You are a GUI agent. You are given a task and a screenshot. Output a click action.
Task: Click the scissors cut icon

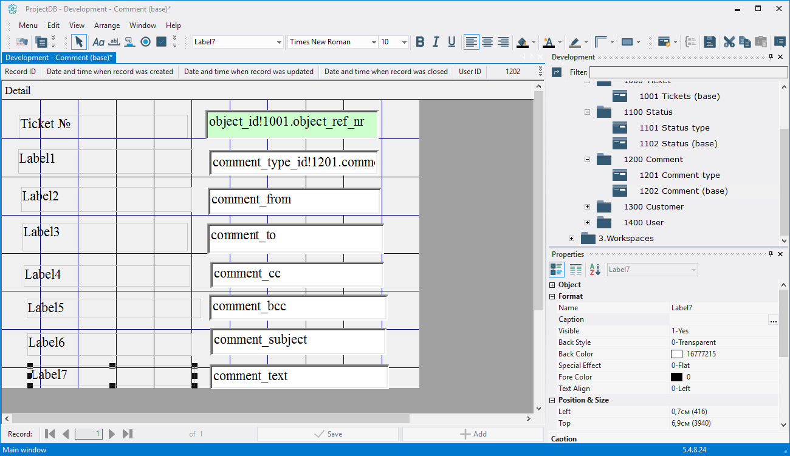(729, 42)
